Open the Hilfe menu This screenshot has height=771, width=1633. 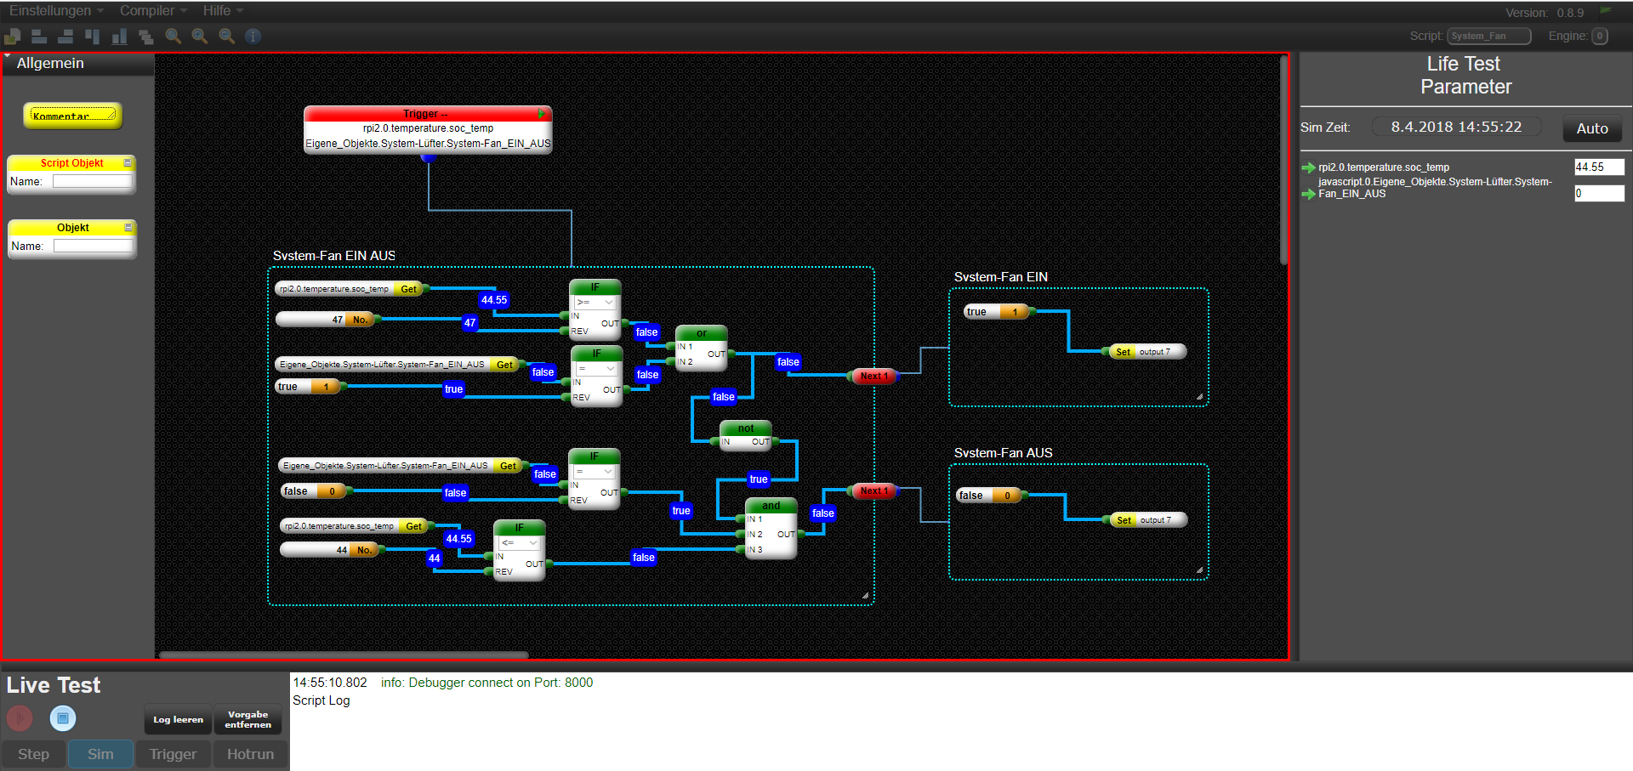click(223, 11)
